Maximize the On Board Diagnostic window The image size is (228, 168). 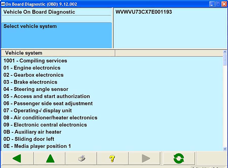pos(218,4)
